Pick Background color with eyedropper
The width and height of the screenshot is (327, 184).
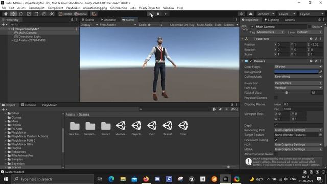(x=321, y=72)
